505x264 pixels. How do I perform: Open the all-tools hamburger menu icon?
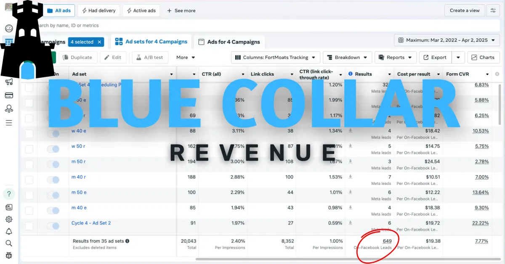[x=9, y=123]
